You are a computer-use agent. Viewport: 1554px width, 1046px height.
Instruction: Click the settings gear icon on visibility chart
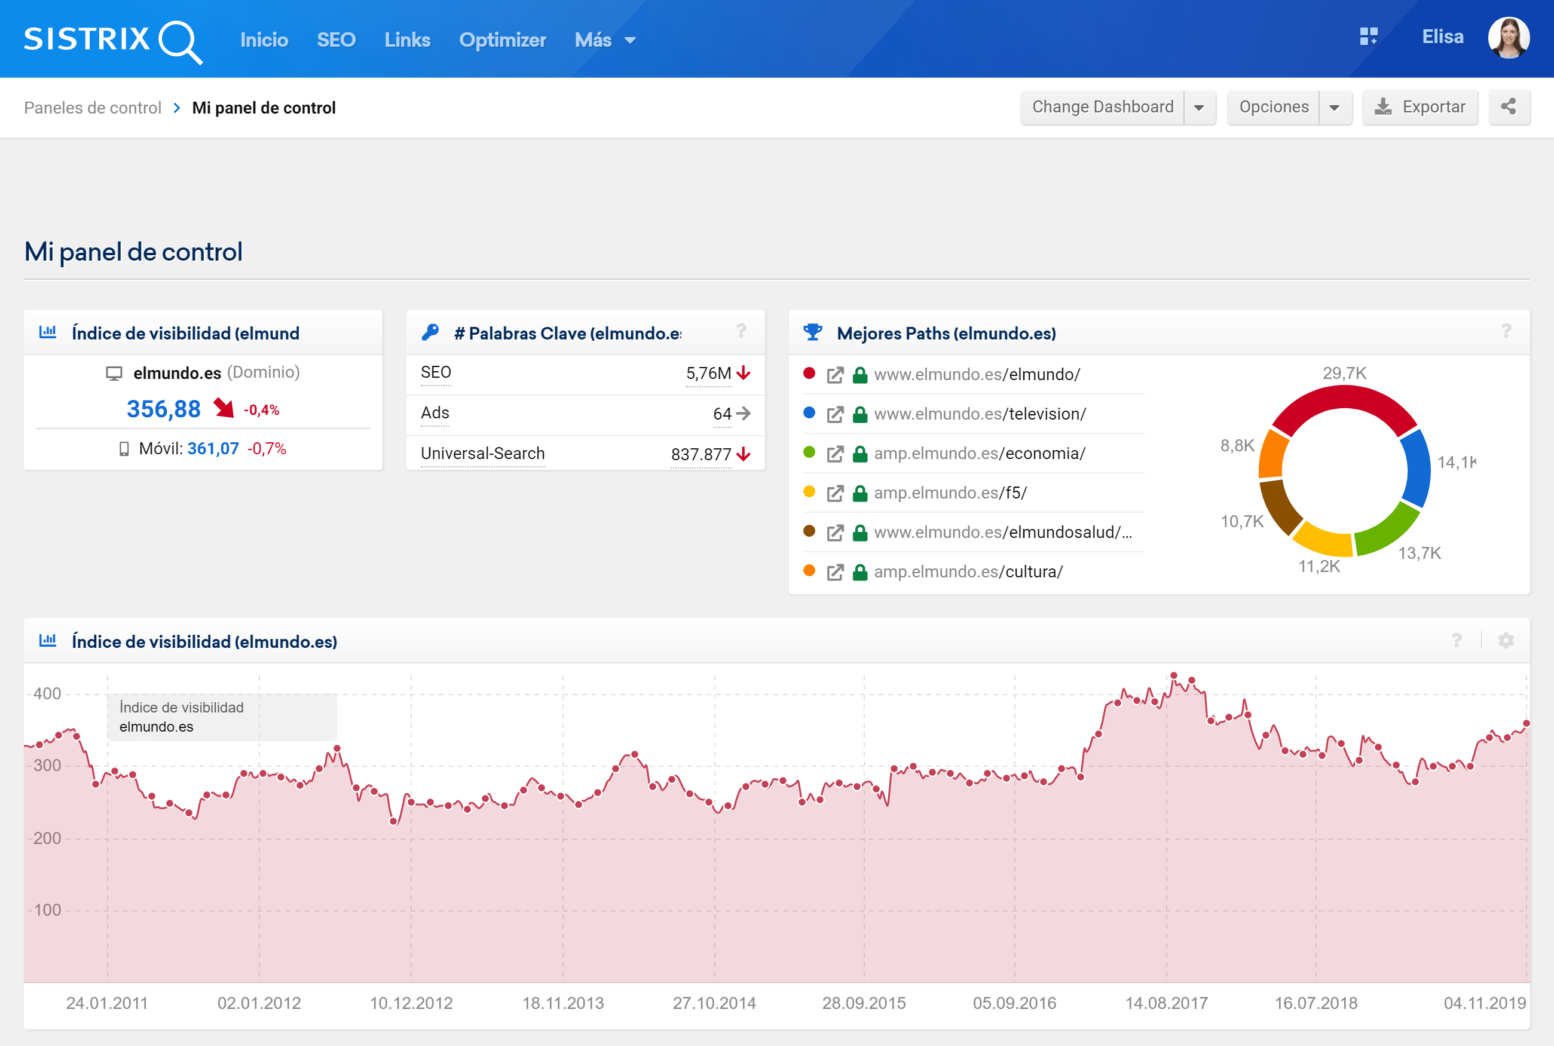tap(1506, 641)
